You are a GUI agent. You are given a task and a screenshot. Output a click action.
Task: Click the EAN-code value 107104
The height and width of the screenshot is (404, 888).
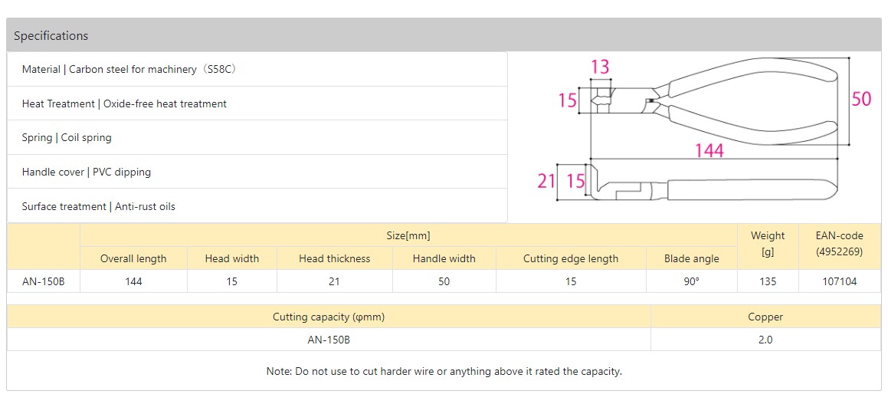pyautogui.click(x=840, y=281)
